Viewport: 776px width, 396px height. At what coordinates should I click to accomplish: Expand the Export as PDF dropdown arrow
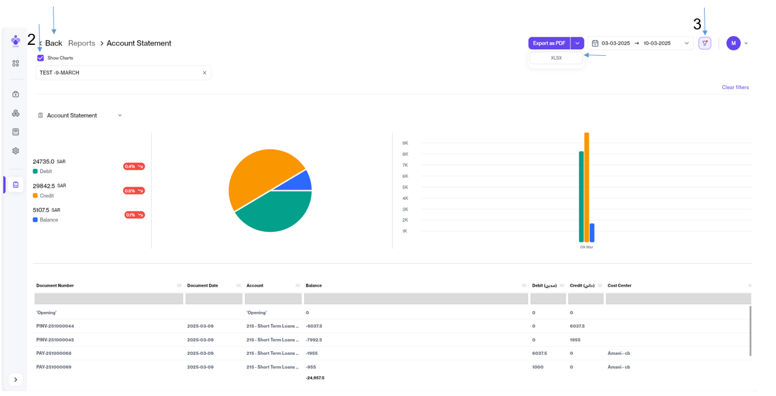pyautogui.click(x=577, y=44)
